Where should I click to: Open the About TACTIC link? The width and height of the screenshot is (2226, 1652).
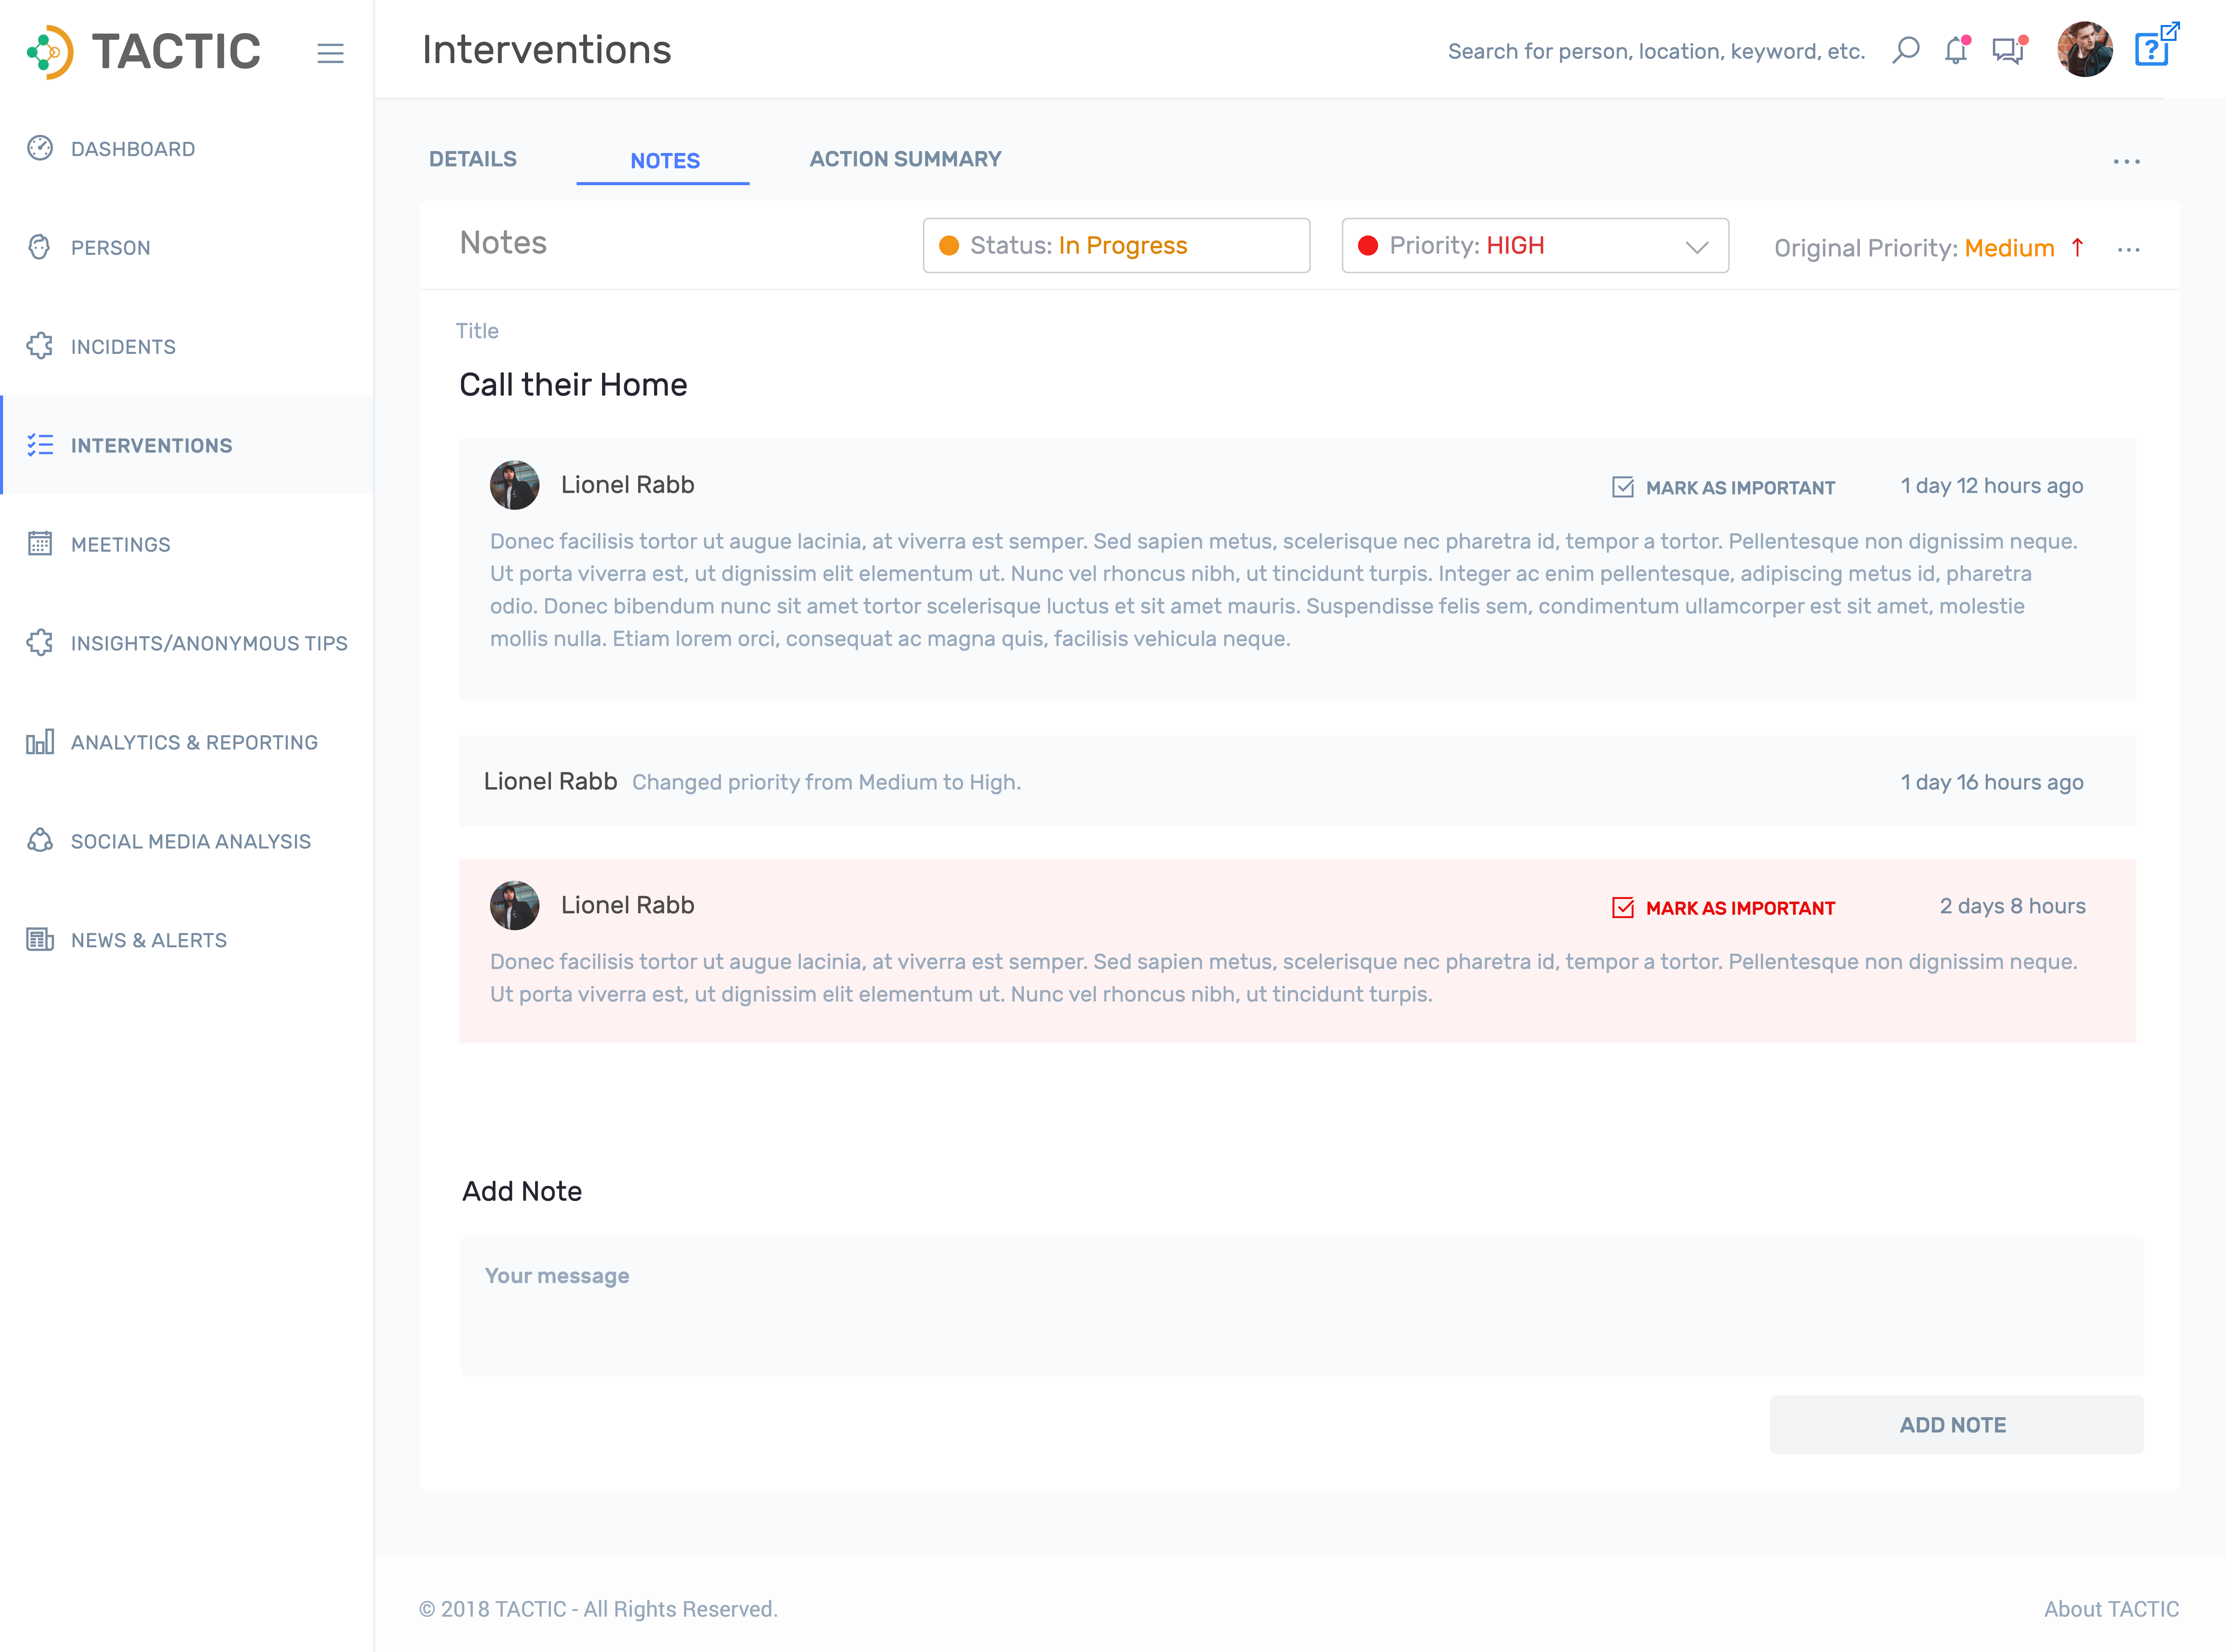tap(2111, 1609)
